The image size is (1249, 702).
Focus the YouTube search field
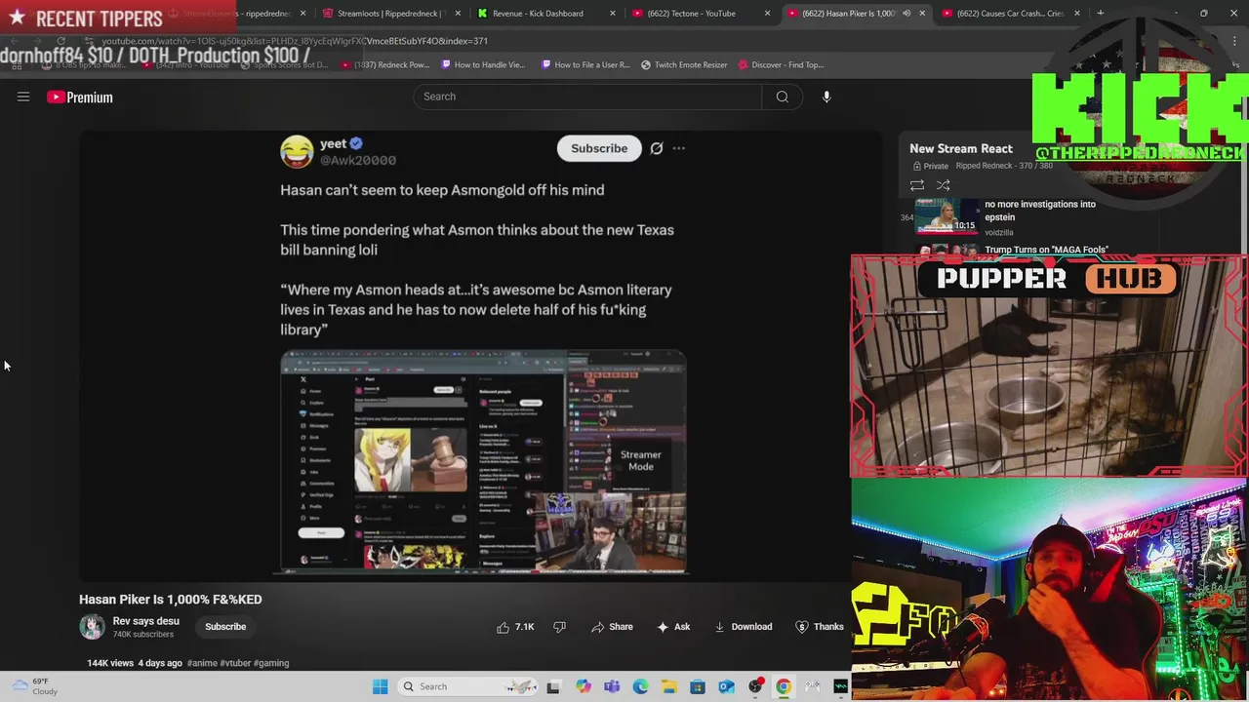click(x=587, y=97)
